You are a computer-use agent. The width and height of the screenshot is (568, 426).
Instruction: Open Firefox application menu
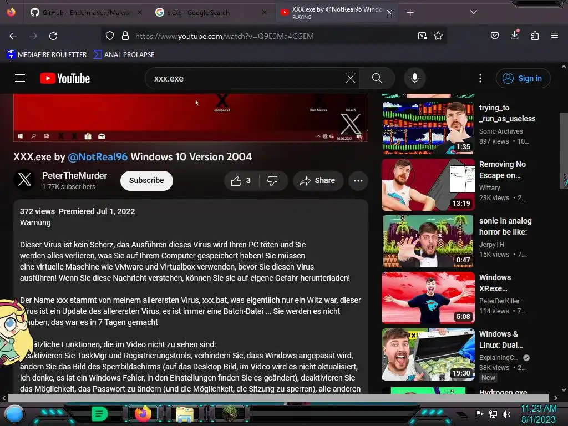[555, 35]
